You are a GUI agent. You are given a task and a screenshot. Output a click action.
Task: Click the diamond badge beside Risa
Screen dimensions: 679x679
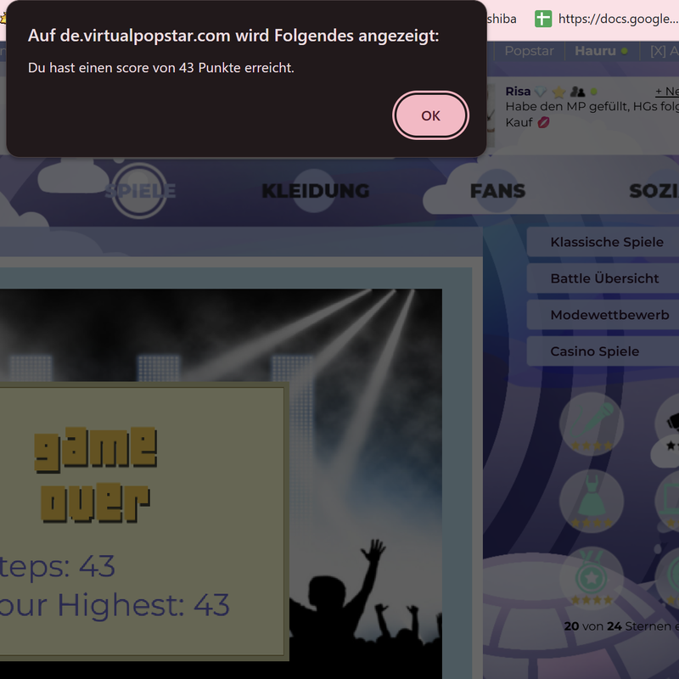(x=541, y=92)
